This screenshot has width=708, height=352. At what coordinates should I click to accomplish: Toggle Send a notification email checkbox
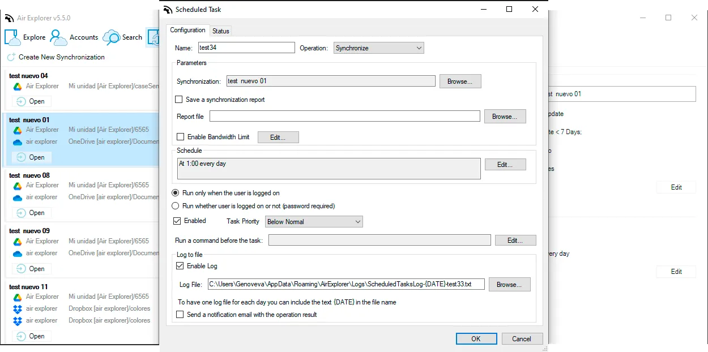(180, 315)
